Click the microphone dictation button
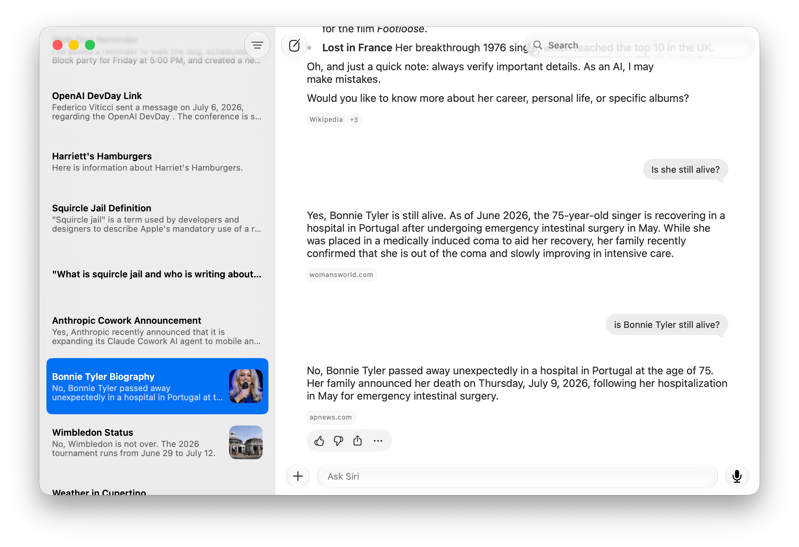Image resolution: width=799 pixels, height=547 pixels. (737, 476)
